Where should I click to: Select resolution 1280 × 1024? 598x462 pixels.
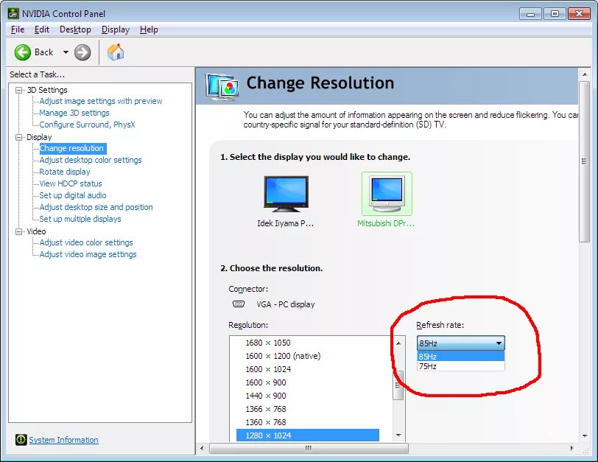point(308,435)
